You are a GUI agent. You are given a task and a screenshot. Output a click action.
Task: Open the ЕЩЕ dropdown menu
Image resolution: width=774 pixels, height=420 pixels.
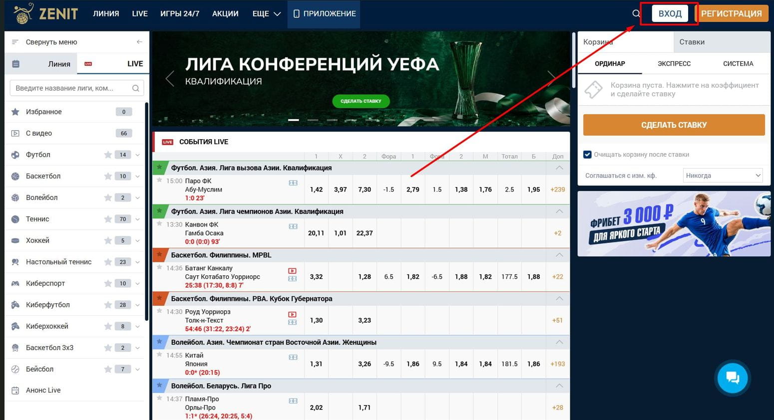click(266, 13)
